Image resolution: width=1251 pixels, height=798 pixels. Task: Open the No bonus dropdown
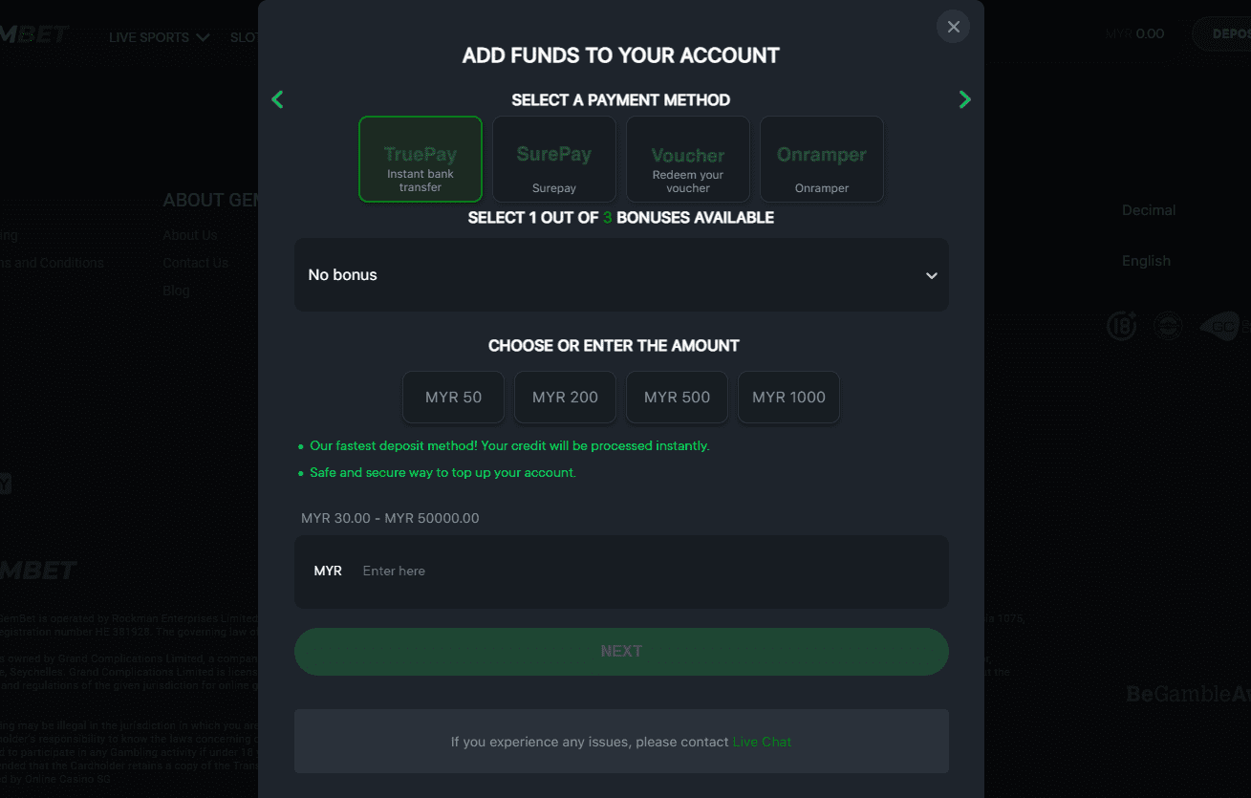pos(621,274)
